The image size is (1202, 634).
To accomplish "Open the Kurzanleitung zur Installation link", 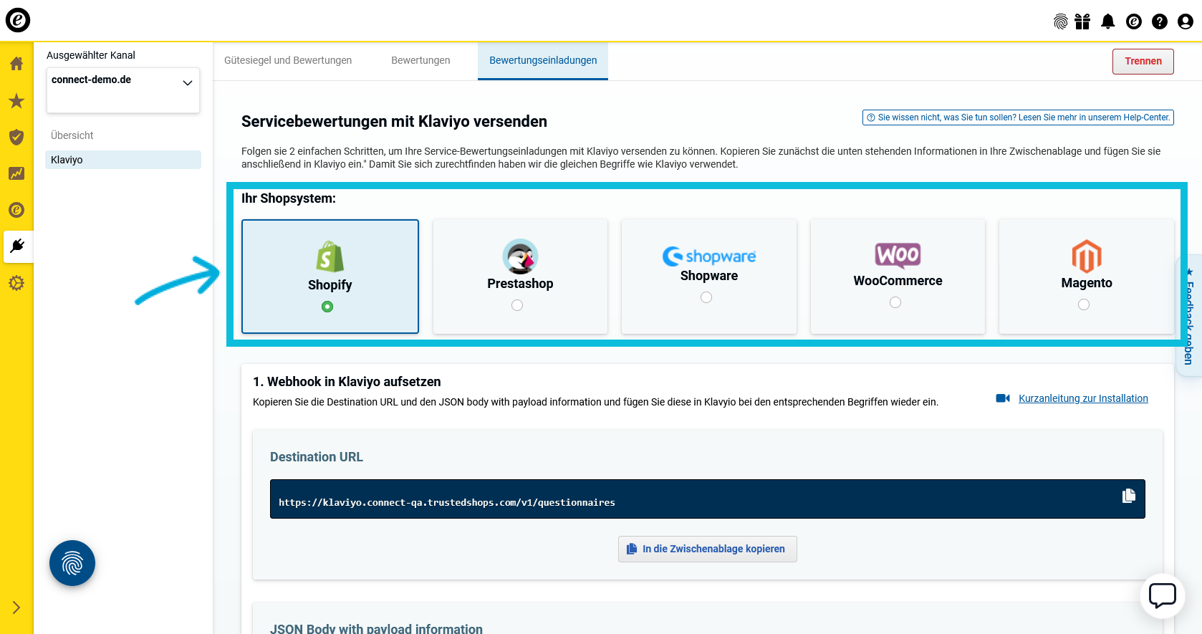I will [1083, 398].
